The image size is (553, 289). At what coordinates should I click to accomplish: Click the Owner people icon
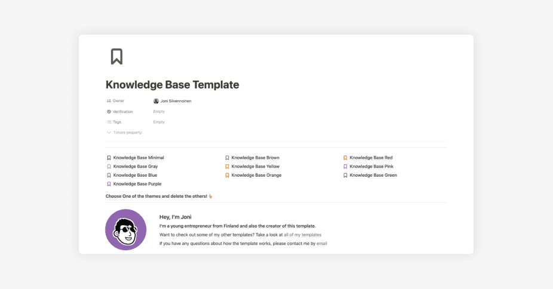click(109, 101)
